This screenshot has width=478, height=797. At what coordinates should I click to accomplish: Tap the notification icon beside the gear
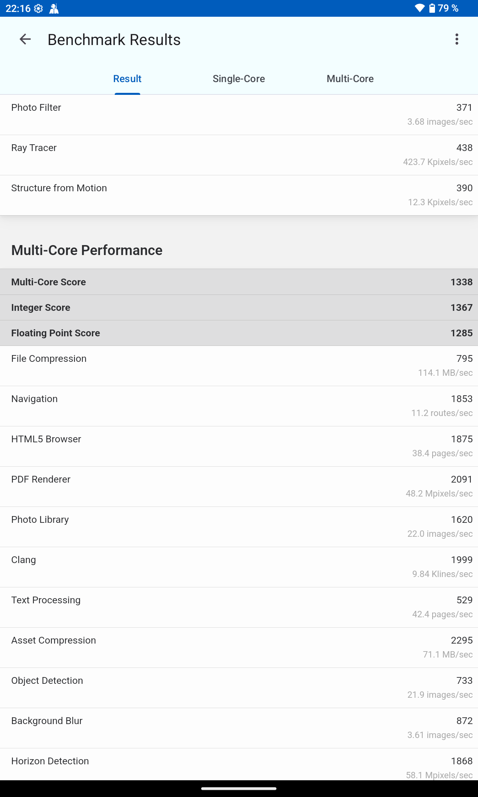(x=54, y=8)
